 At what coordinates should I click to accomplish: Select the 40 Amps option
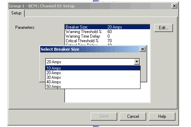coord(93,82)
